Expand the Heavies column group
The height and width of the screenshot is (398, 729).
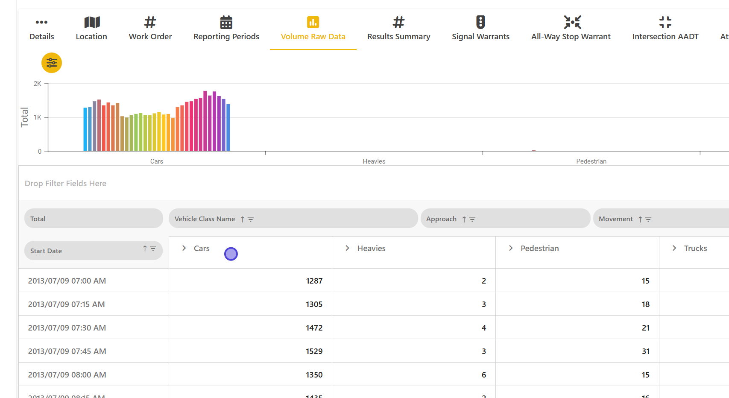tap(347, 248)
